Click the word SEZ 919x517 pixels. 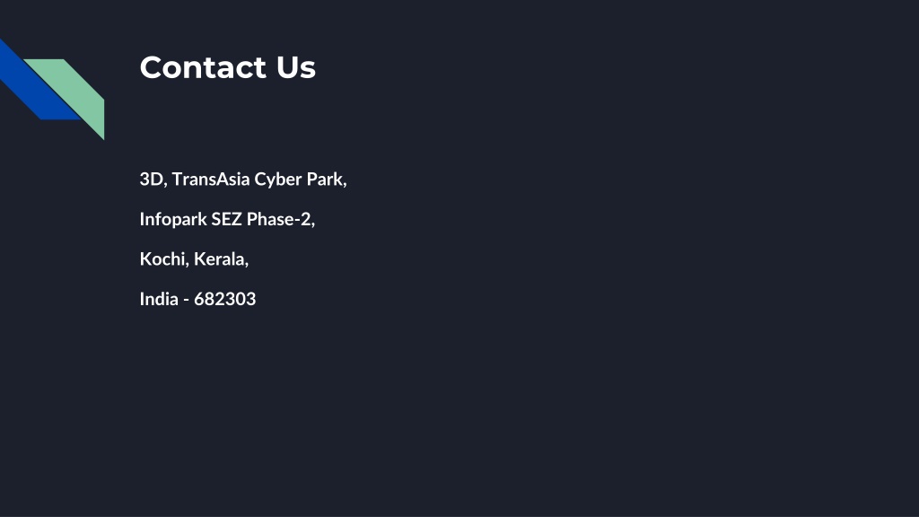pyautogui.click(x=227, y=219)
